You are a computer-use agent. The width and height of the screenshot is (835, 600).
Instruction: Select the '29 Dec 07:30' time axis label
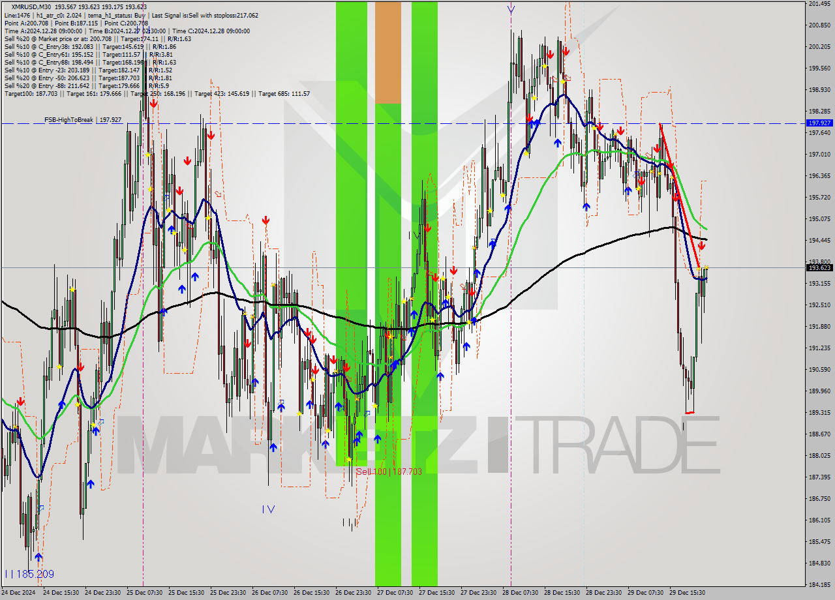(645, 593)
